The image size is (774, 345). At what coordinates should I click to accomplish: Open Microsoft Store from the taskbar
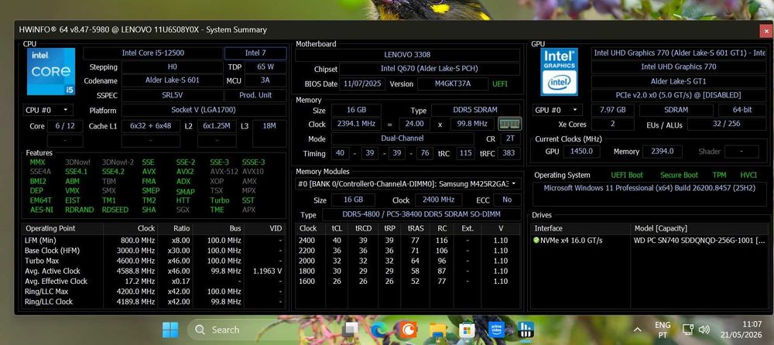pyautogui.click(x=467, y=330)
